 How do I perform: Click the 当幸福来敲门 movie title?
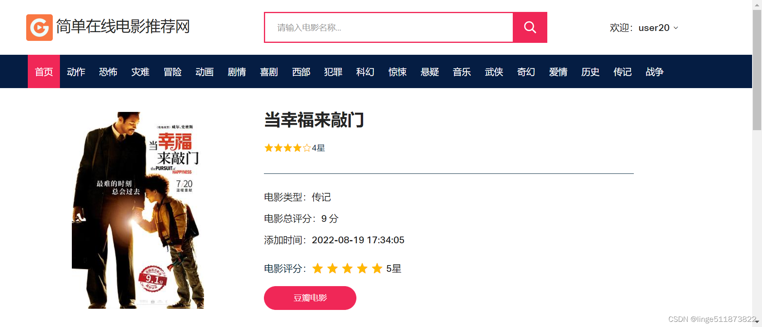[x=314, y=120]
